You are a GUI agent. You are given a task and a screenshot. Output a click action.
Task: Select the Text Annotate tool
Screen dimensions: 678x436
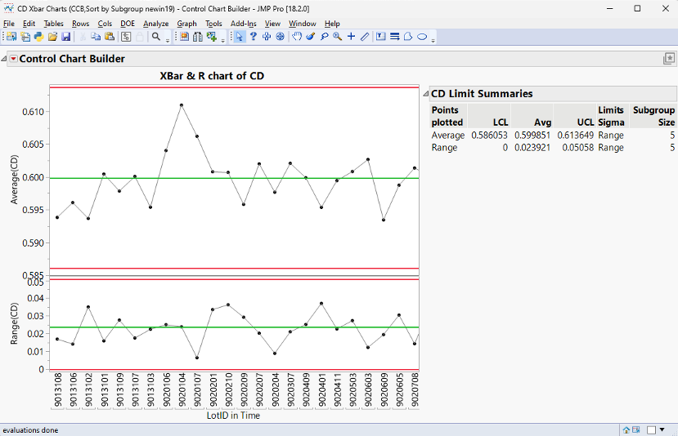click(x=381, y=37)
